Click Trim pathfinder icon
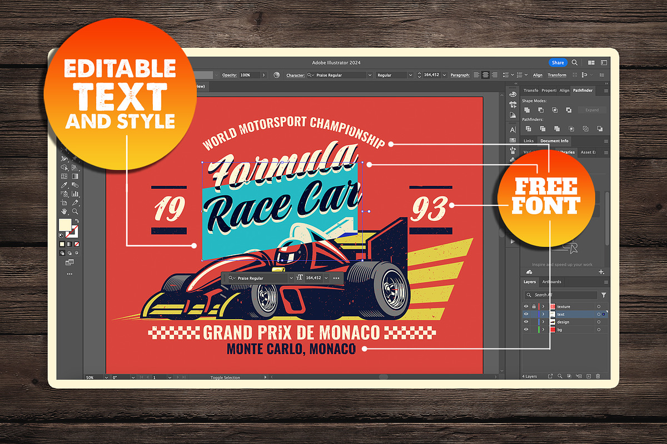Screen dimensions: 667x444 pyautogui.click(x=543, y=129)
